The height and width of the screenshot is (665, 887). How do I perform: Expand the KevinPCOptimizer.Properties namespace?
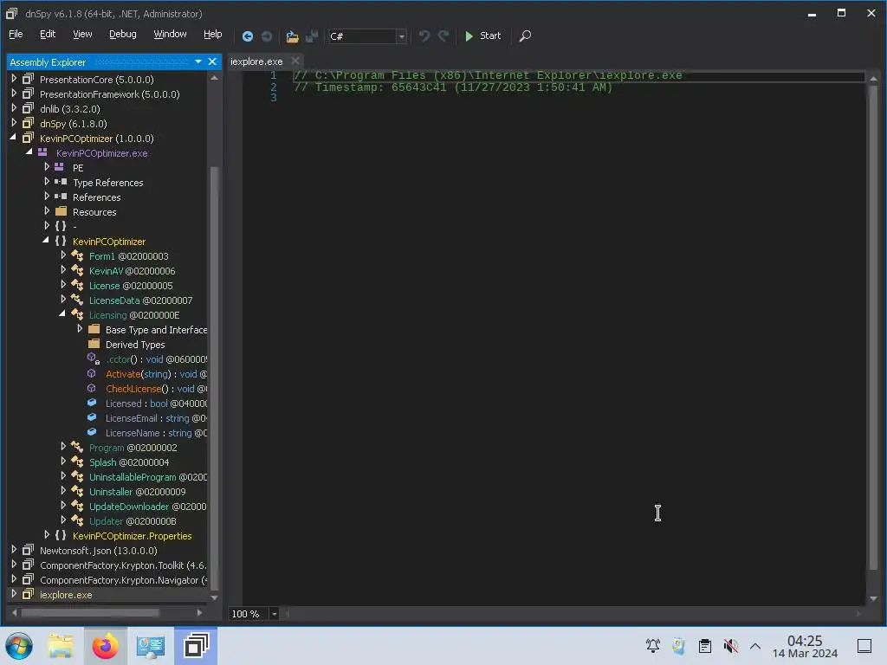[x=47, y=534]
